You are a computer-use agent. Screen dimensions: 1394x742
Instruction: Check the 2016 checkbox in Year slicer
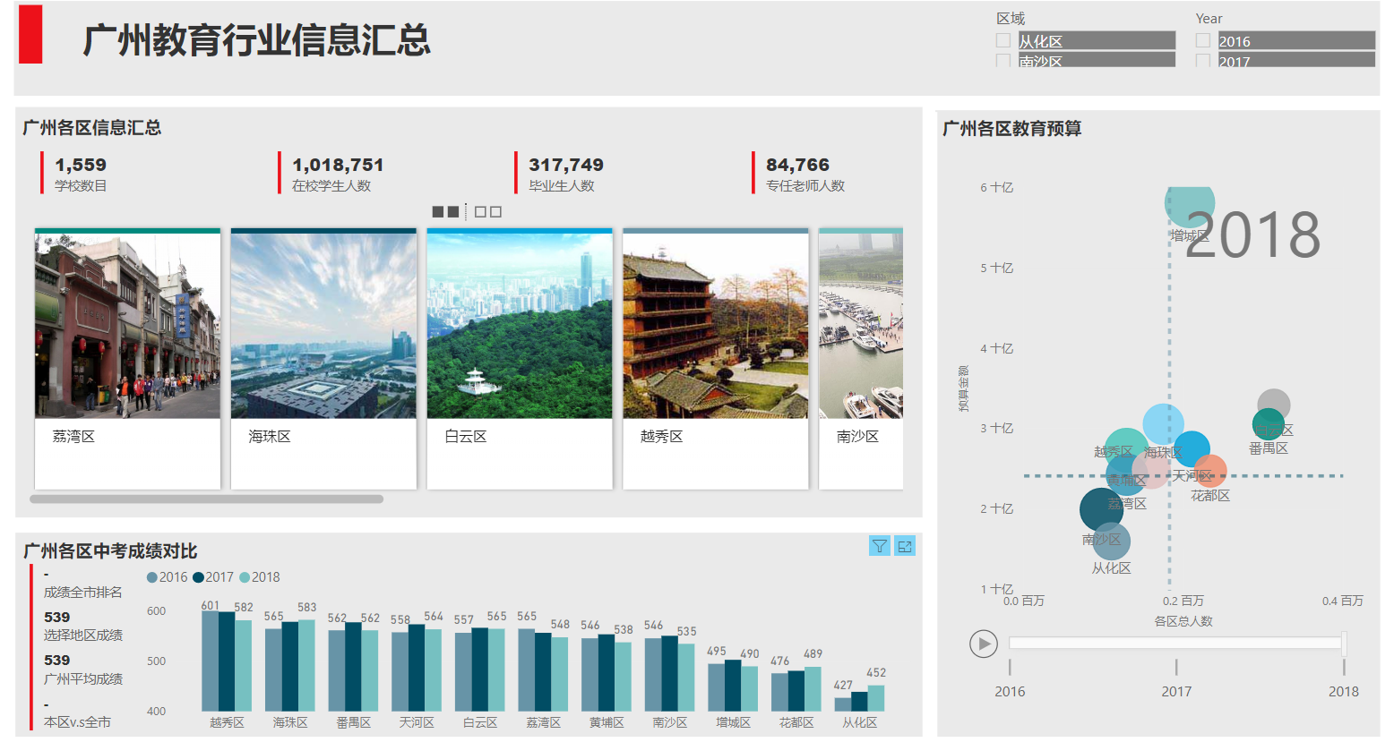pos(1203,41)
